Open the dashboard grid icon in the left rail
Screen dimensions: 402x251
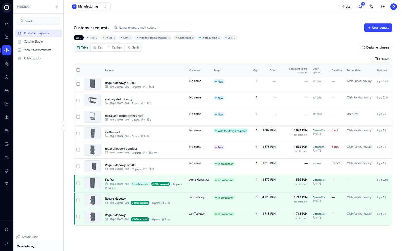coord(6,24)
